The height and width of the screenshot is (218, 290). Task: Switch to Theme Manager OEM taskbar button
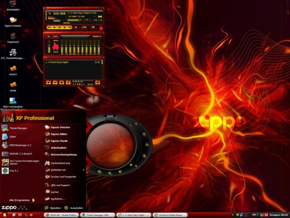(98, 215)
